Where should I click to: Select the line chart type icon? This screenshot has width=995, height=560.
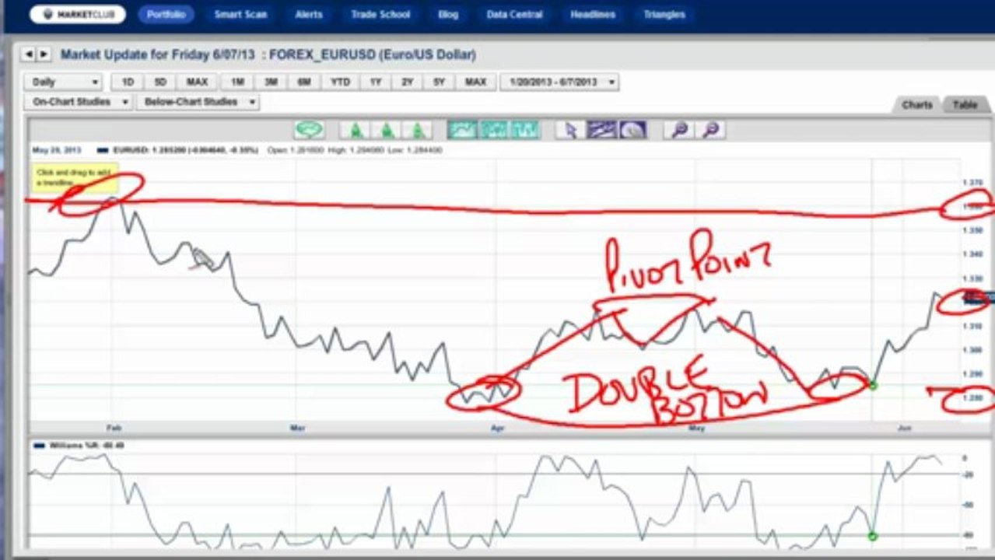click(x=462, y=130)
